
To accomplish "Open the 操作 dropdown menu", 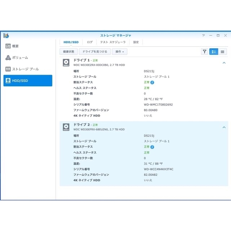I will (119, 52).
